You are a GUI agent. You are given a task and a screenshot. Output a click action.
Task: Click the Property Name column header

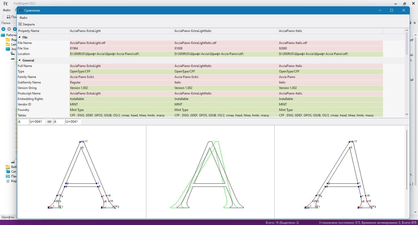(43, 31)
